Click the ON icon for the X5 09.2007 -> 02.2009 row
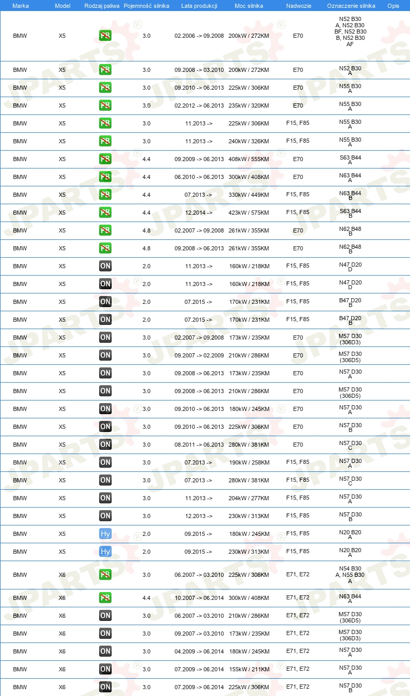 [x=105, y=355]
